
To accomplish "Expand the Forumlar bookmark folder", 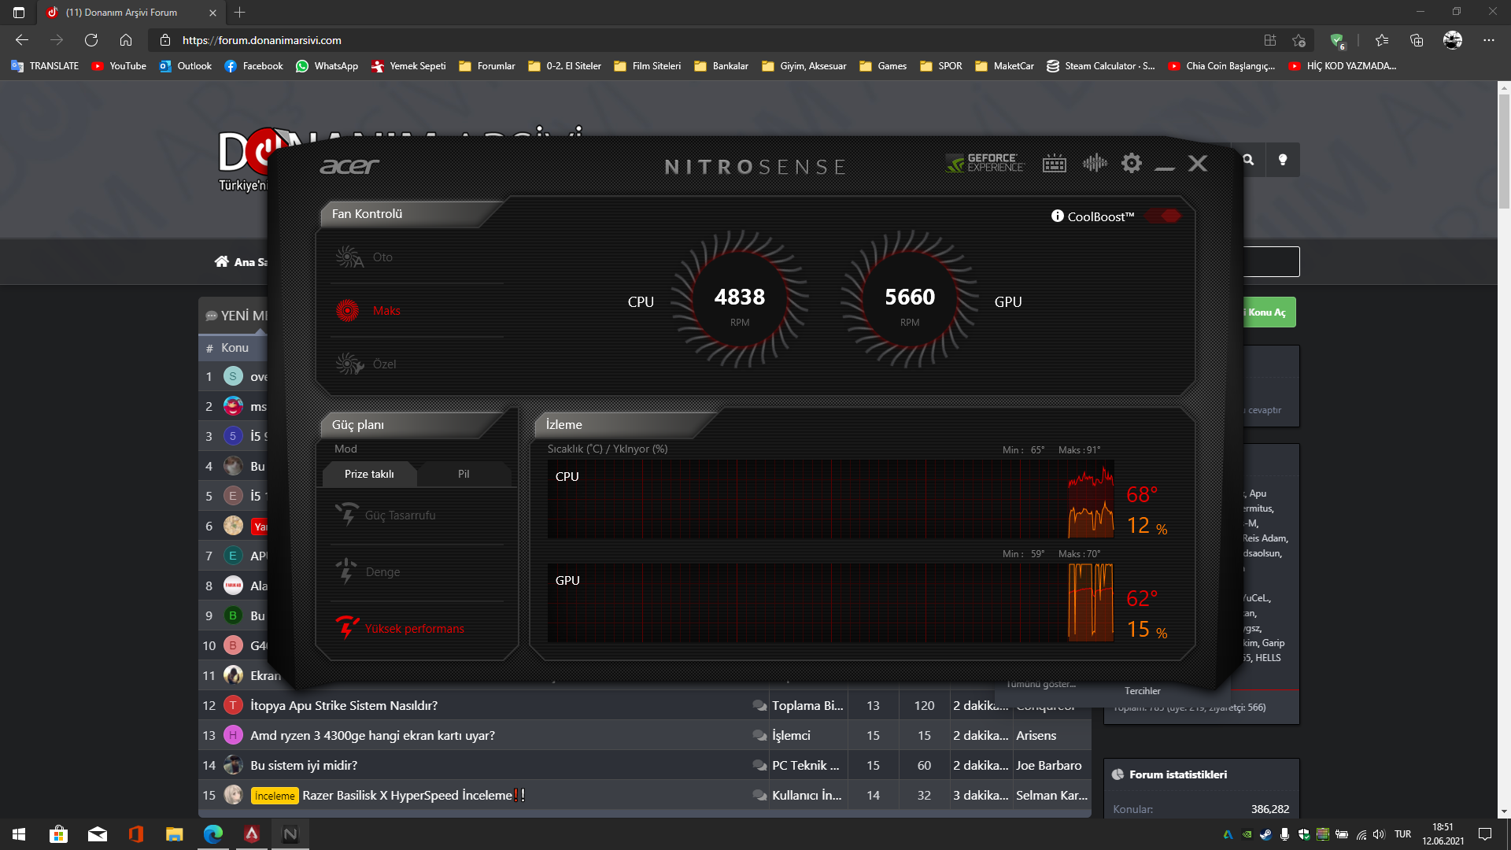I will pyautogui.click(x=487, y=66).
